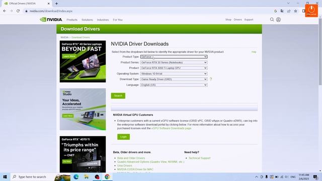322x181 pixels.
Task: Go back with browser back arrow
Action: point(5,11)
